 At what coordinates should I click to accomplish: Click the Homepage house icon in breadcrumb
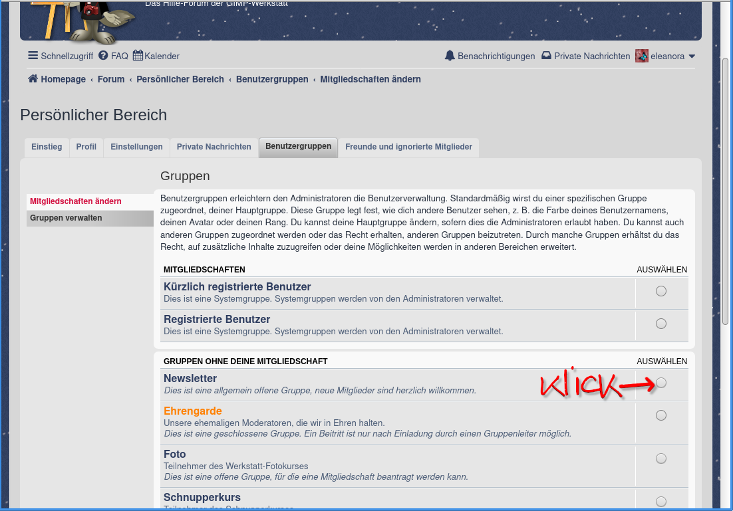click(x=33, y=78)
